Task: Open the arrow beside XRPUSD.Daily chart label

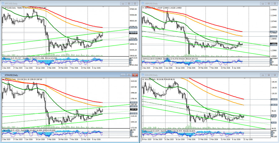Action: pos(143,8)
